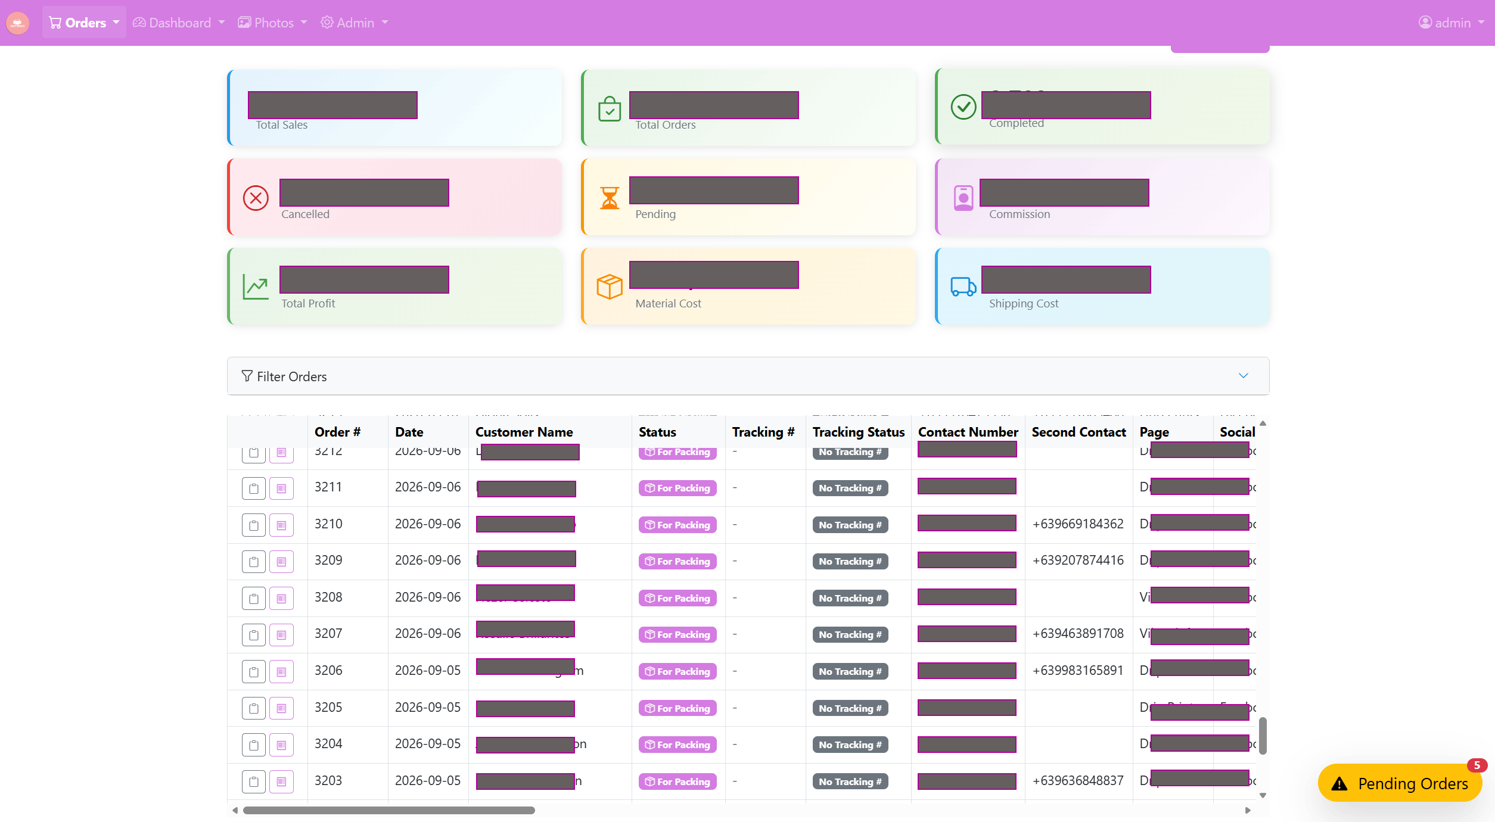Click the Customer Name column header
Screen dimensions: 1495x822
click(x=524, y=432)
